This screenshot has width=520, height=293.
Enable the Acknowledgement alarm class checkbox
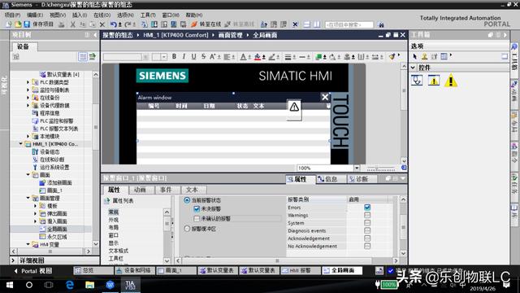click(x=367, y=238)
